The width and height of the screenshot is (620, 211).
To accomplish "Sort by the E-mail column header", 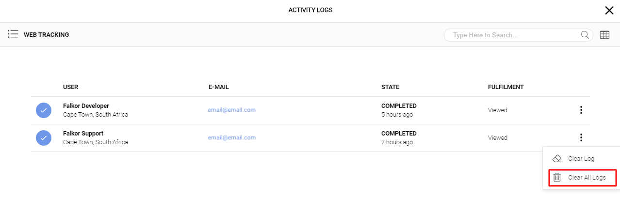I will click(218, 87).
